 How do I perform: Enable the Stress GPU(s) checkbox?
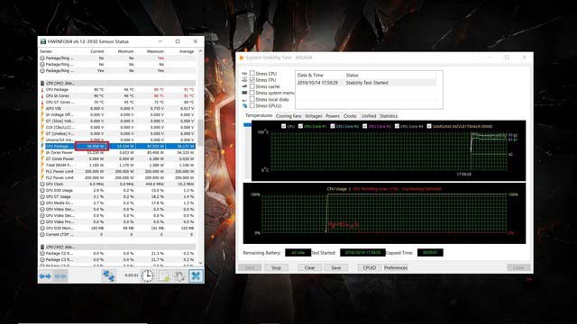(252, 106)
